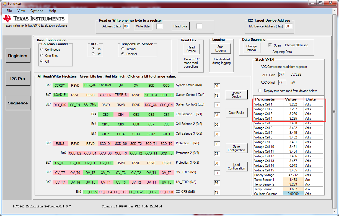
Task: Open the File menu
Action: (9, 11)
